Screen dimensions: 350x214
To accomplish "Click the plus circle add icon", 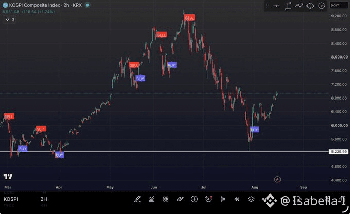I will (194, 199).
